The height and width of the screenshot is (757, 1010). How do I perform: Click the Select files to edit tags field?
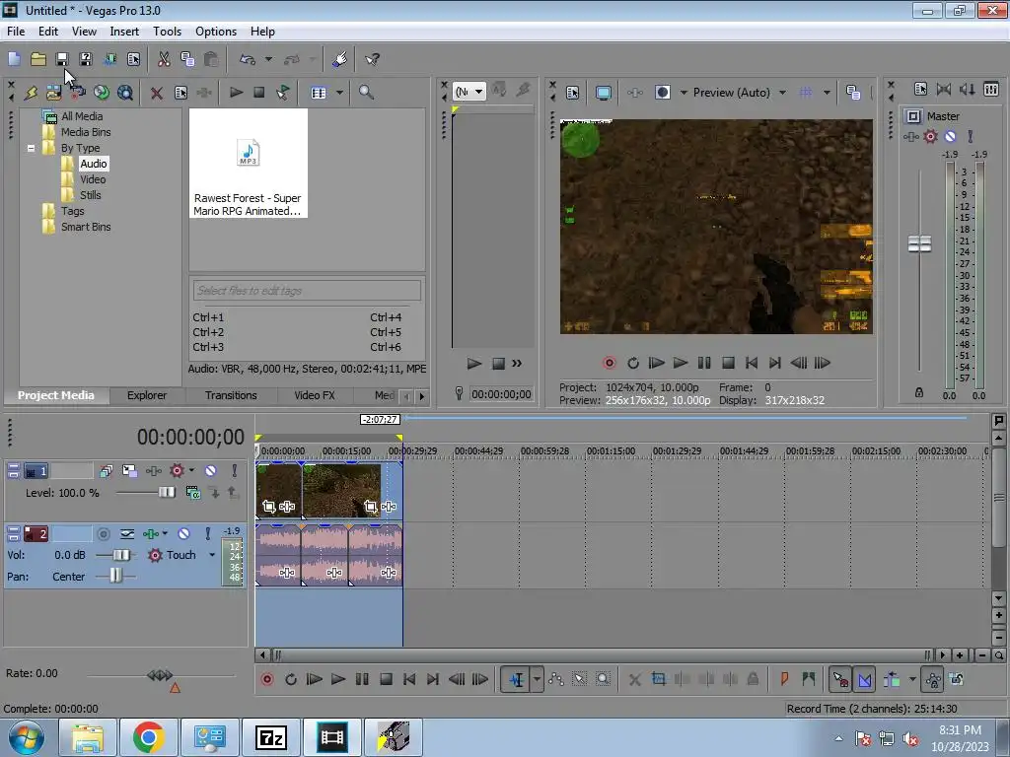[x=308, y=291]
